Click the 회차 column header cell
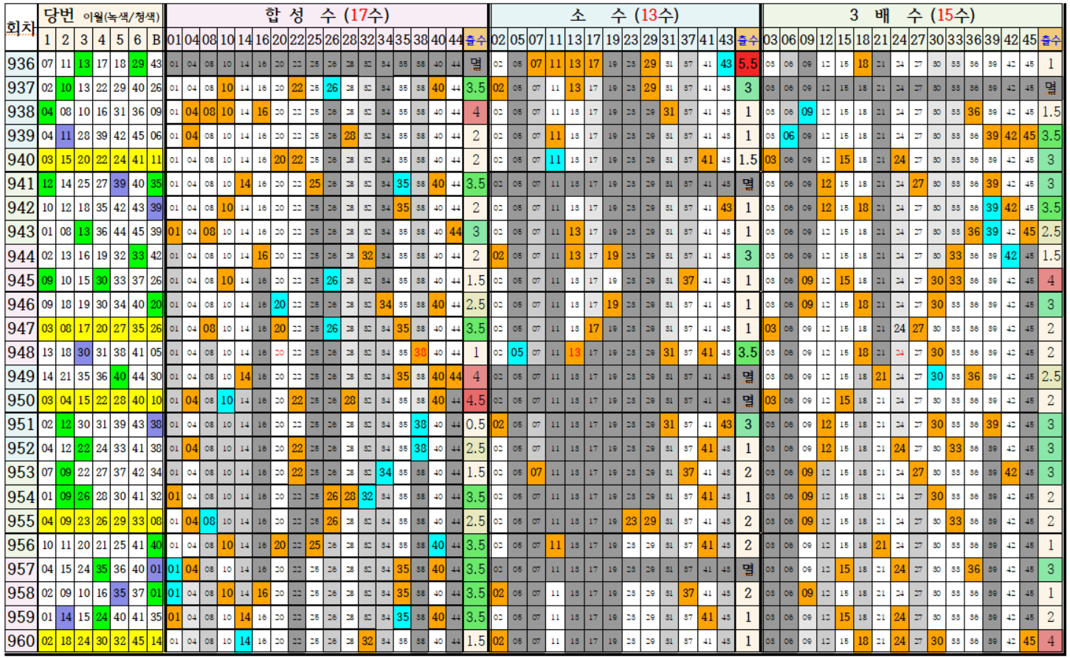This screenshot has height=658, width=1070. [x=20, y=28]
